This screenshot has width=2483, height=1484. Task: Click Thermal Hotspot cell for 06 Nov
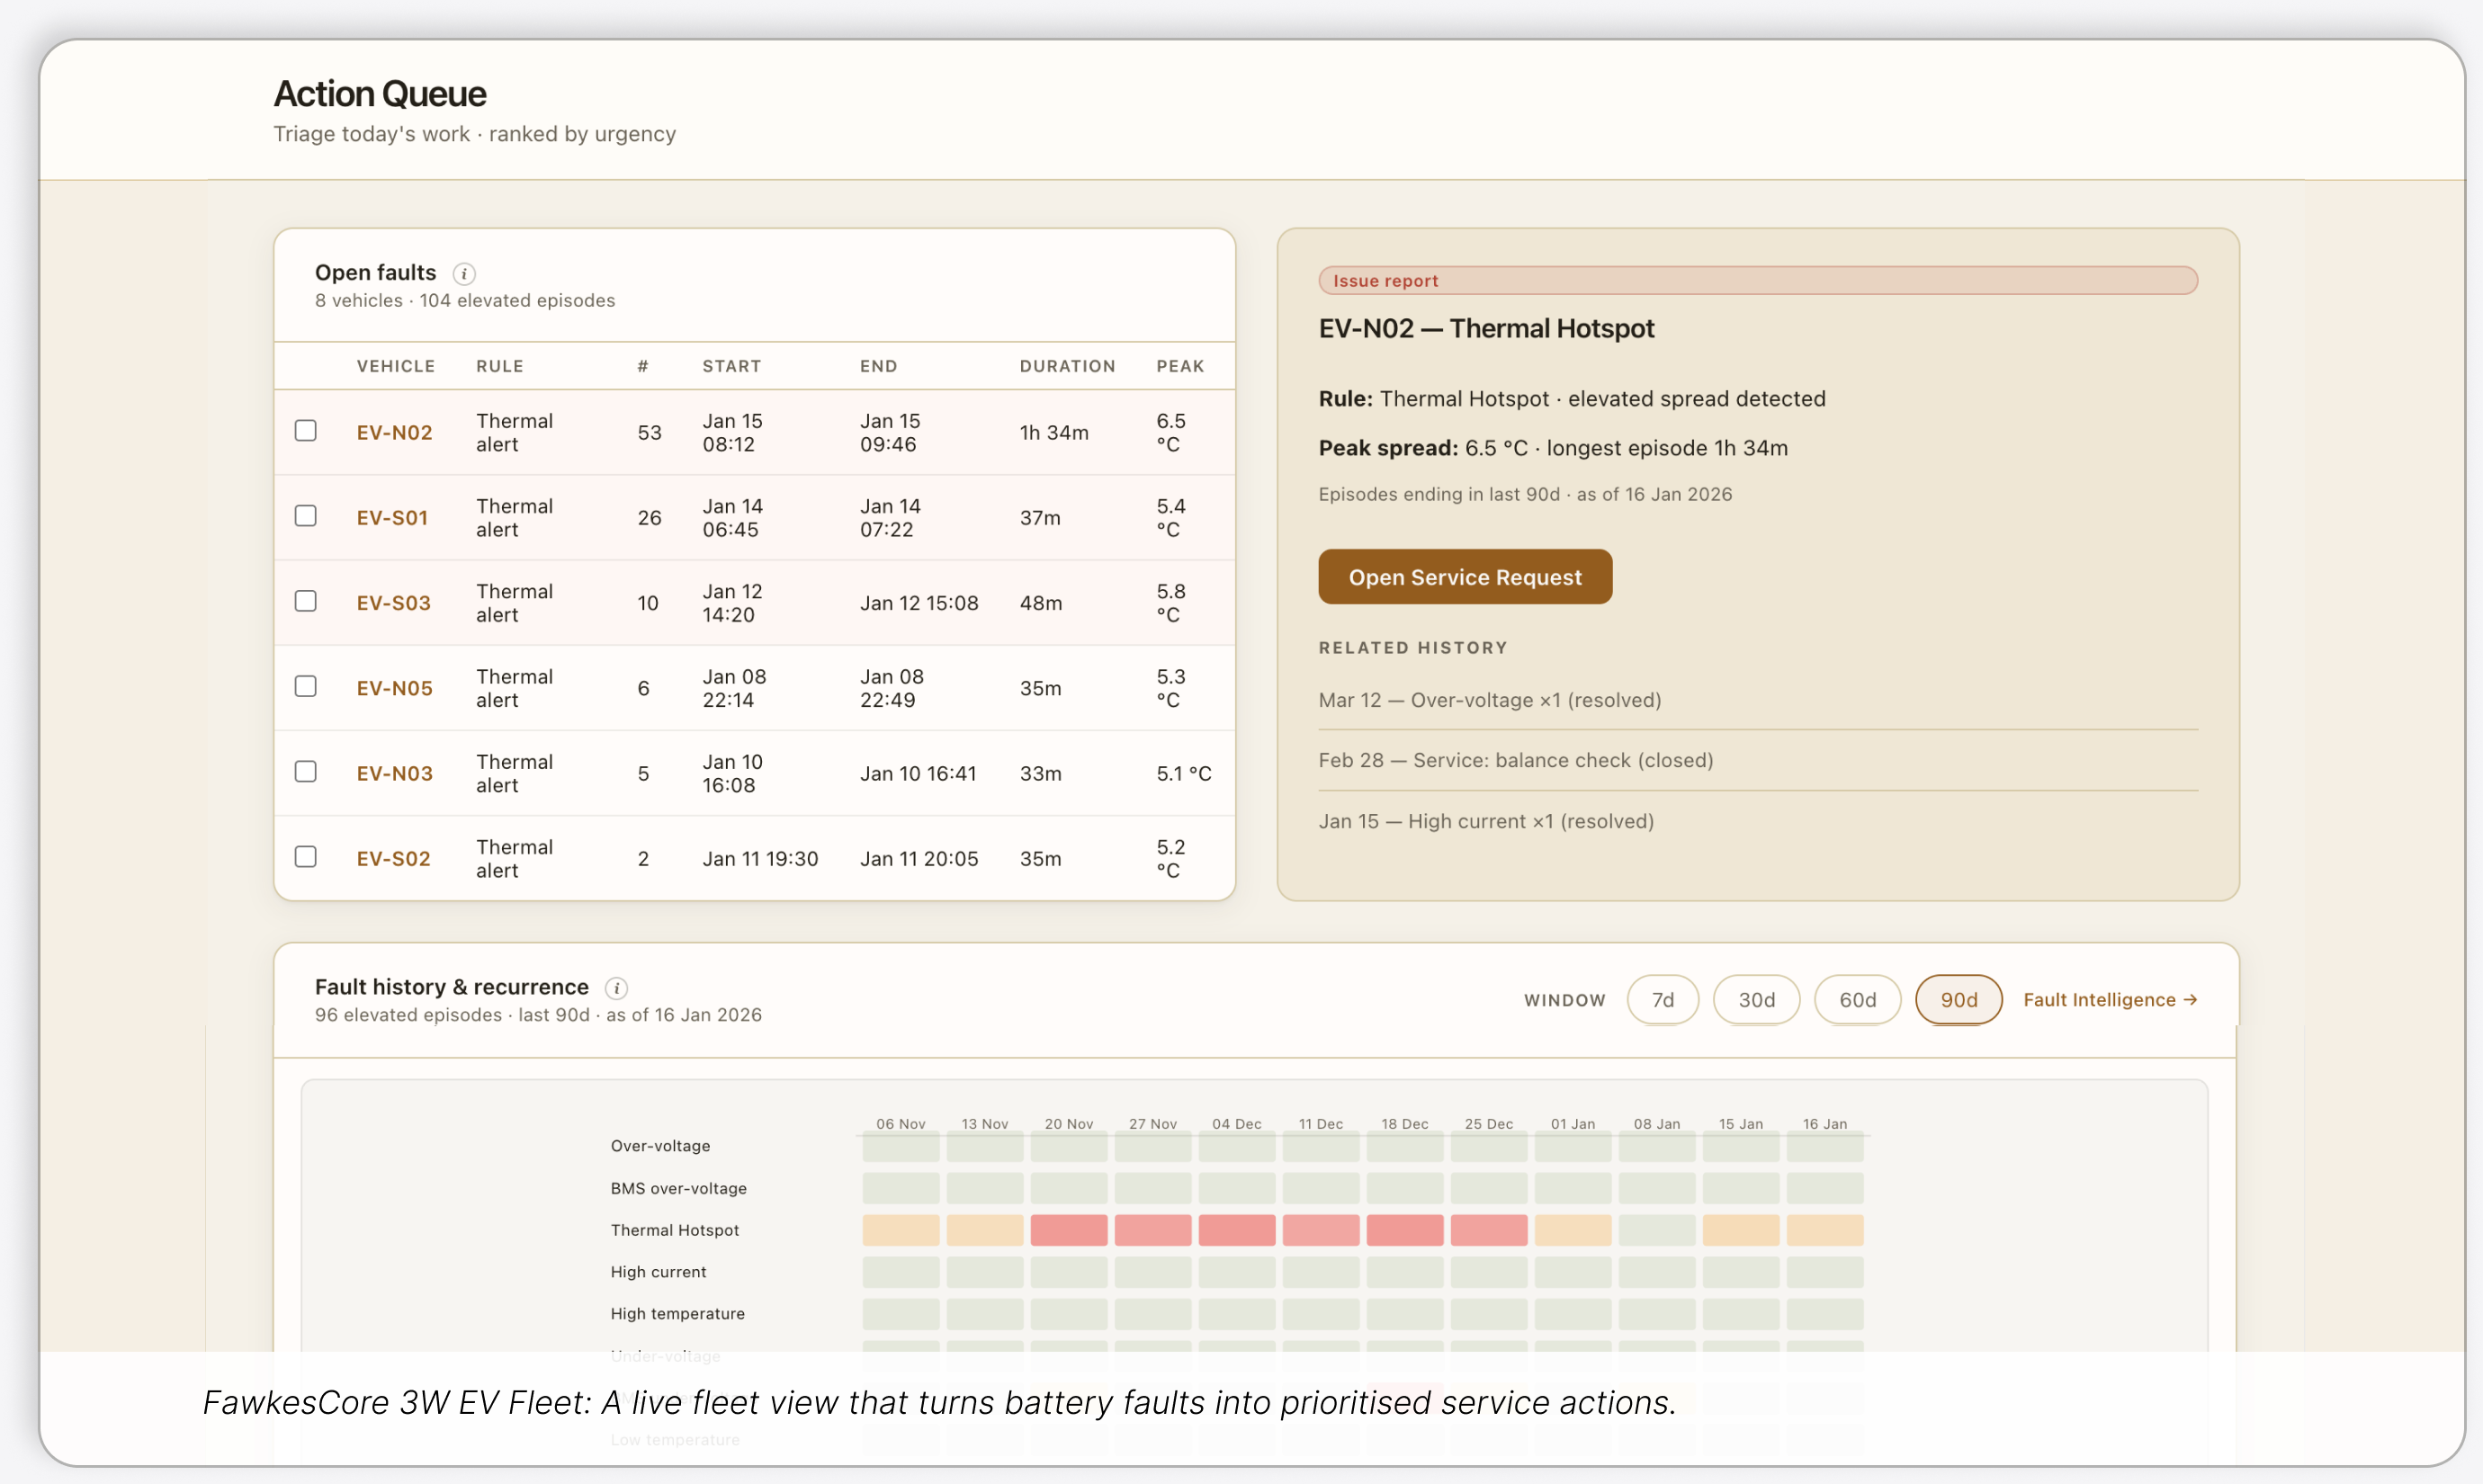[x=901, y=1230]
